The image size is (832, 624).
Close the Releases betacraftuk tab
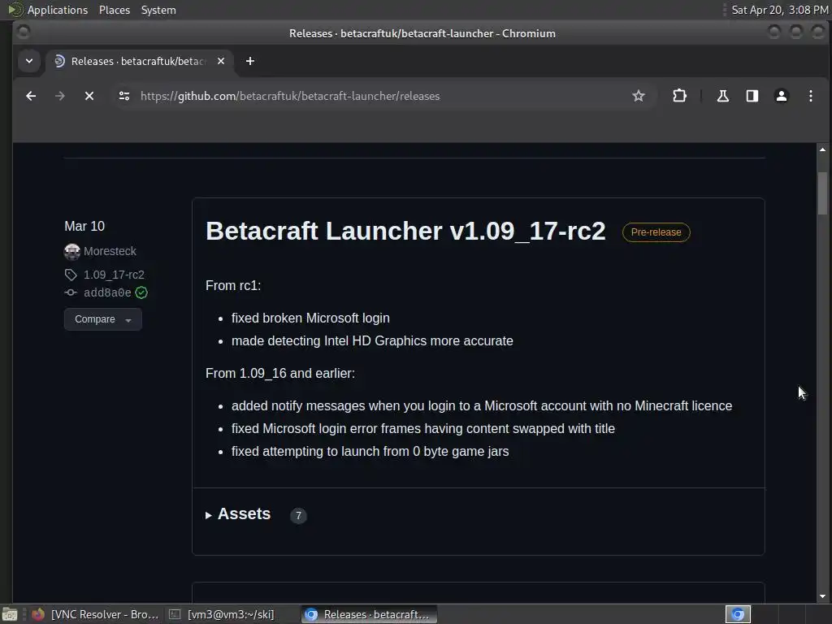tap(221, 61)
